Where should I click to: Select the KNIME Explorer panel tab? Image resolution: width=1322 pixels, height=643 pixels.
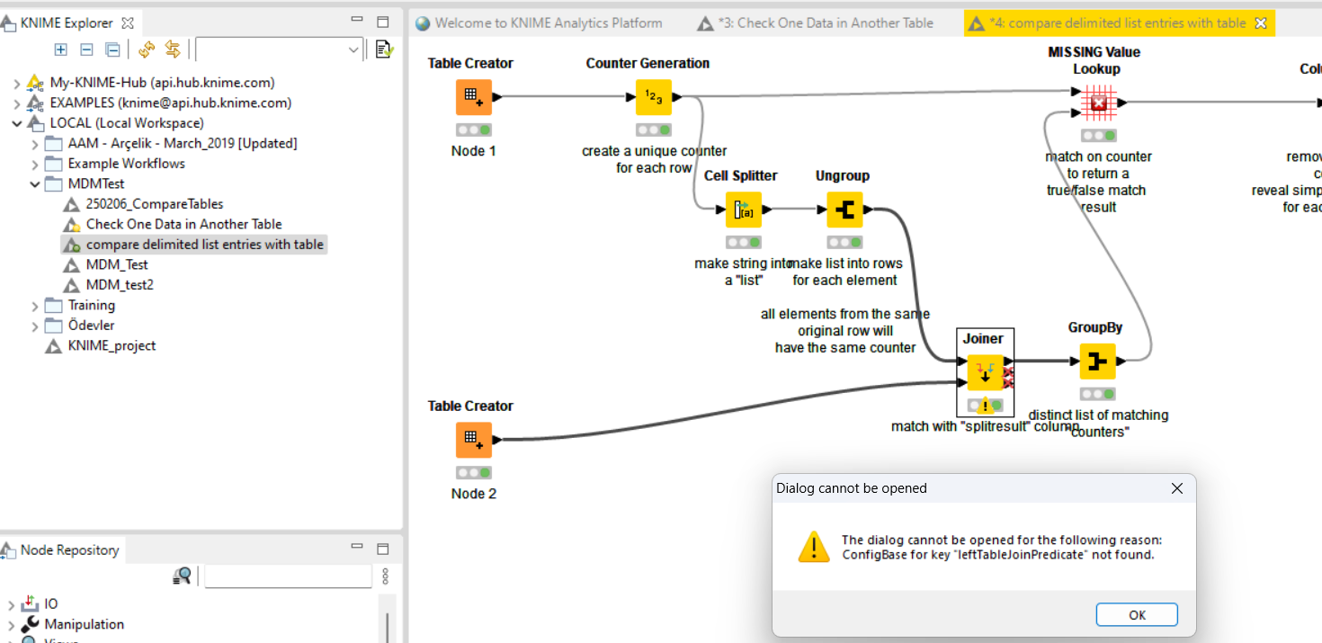click(69, 22)
